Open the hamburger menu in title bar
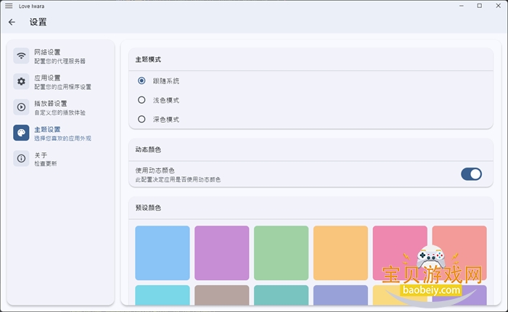This screenshot has width=508, height=312. tap(9, 6)
